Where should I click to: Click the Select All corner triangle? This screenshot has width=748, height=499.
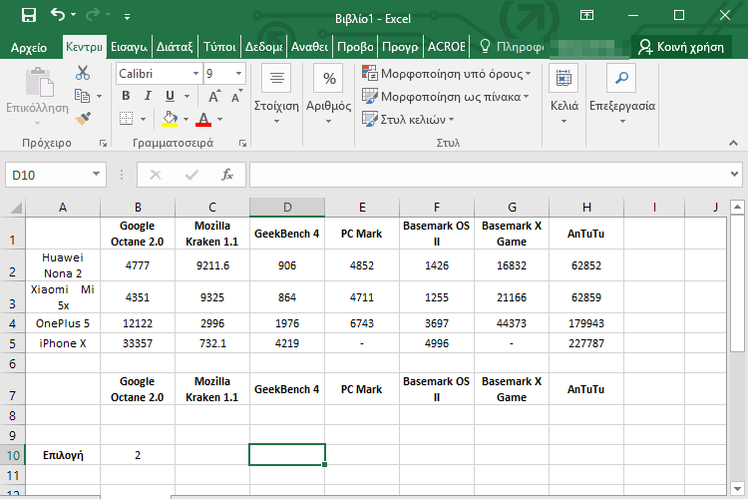point(16,208)
